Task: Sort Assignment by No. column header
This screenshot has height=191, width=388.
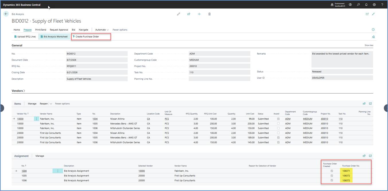Action: pos(23,166)
